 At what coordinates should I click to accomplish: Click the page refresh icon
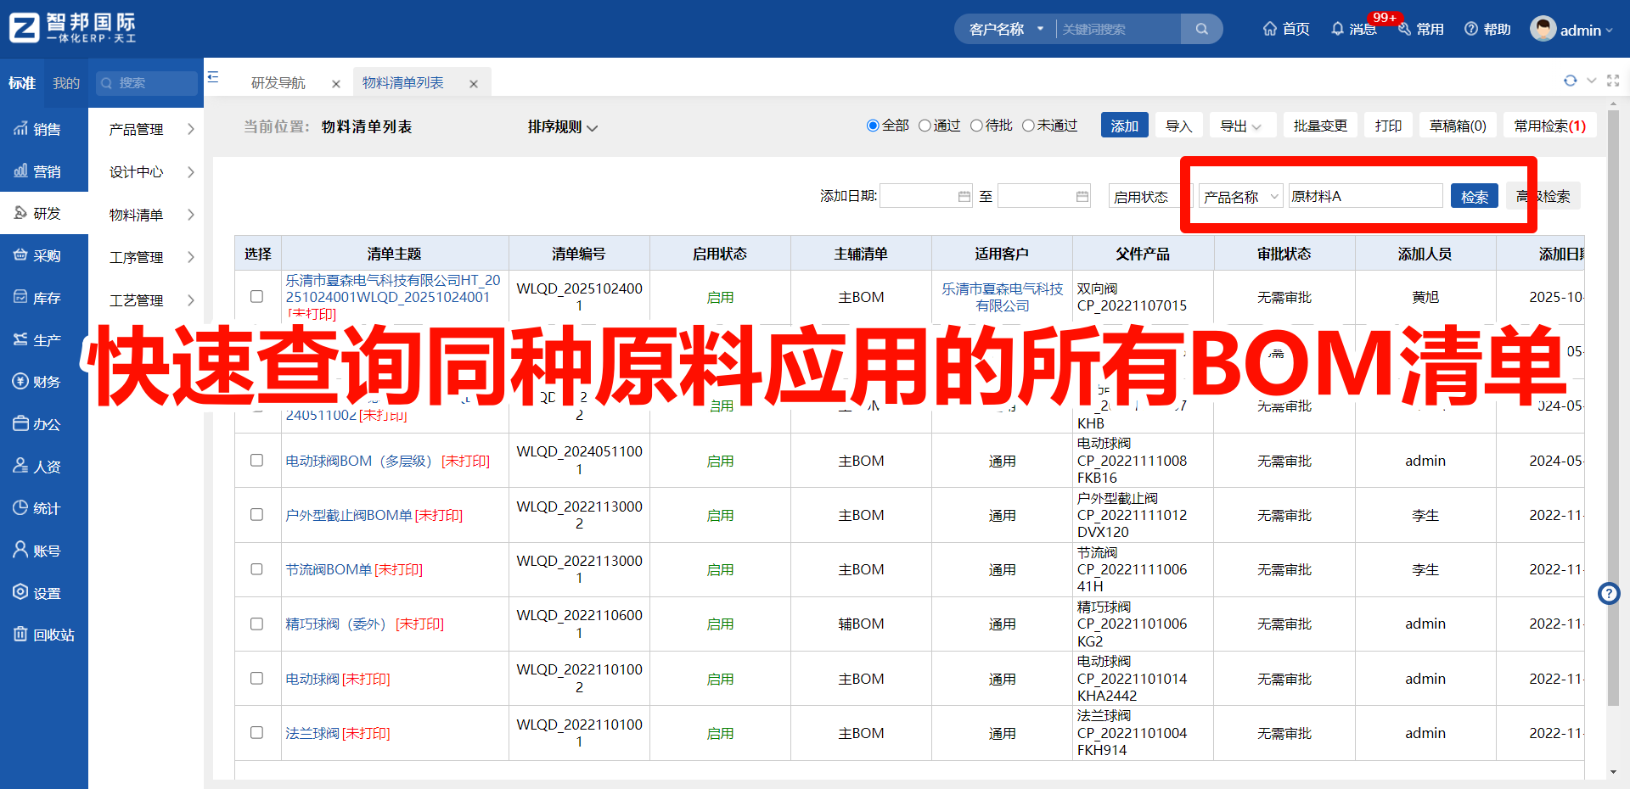point(1570,81)
